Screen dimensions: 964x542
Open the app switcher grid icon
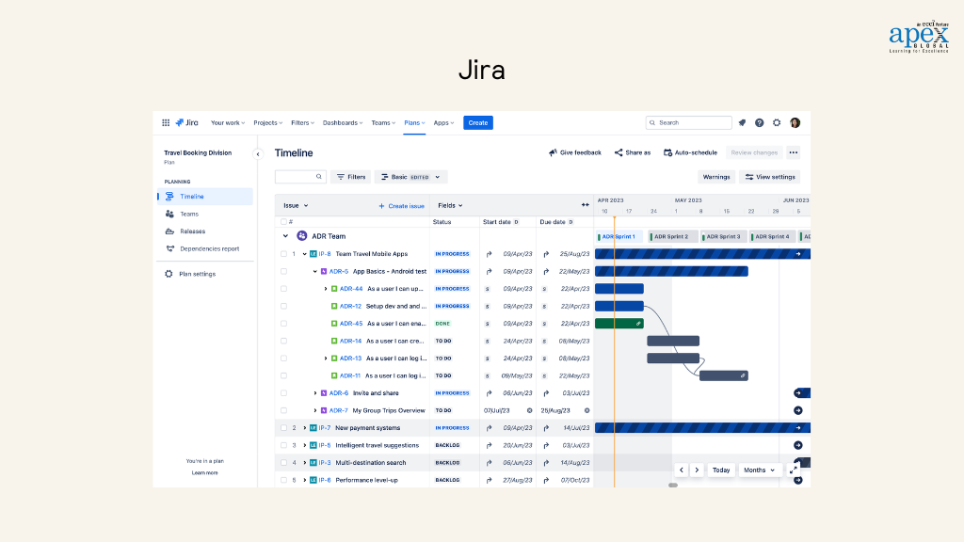tap(166, 123)
